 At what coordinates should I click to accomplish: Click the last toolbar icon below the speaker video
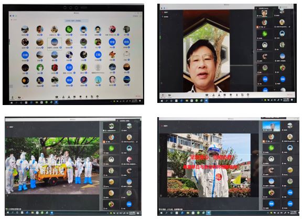pyautogui.click(x=248, y=95)
